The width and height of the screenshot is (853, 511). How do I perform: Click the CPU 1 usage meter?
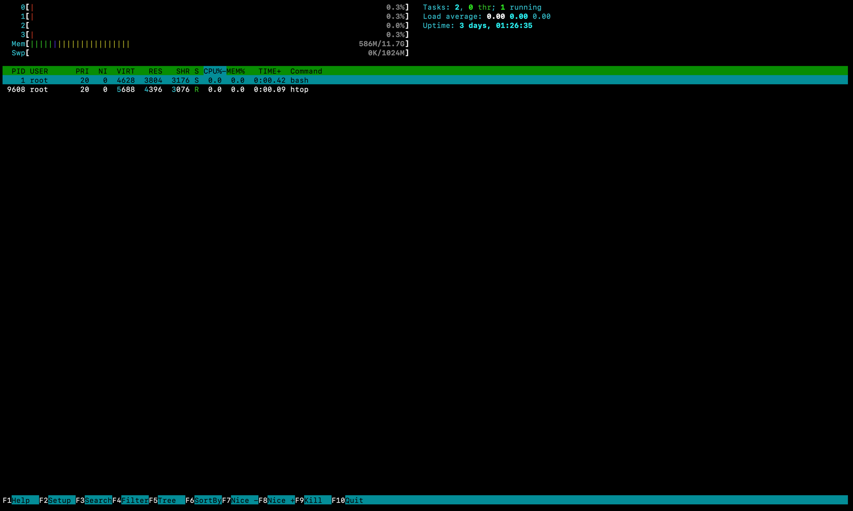point(215,16)
